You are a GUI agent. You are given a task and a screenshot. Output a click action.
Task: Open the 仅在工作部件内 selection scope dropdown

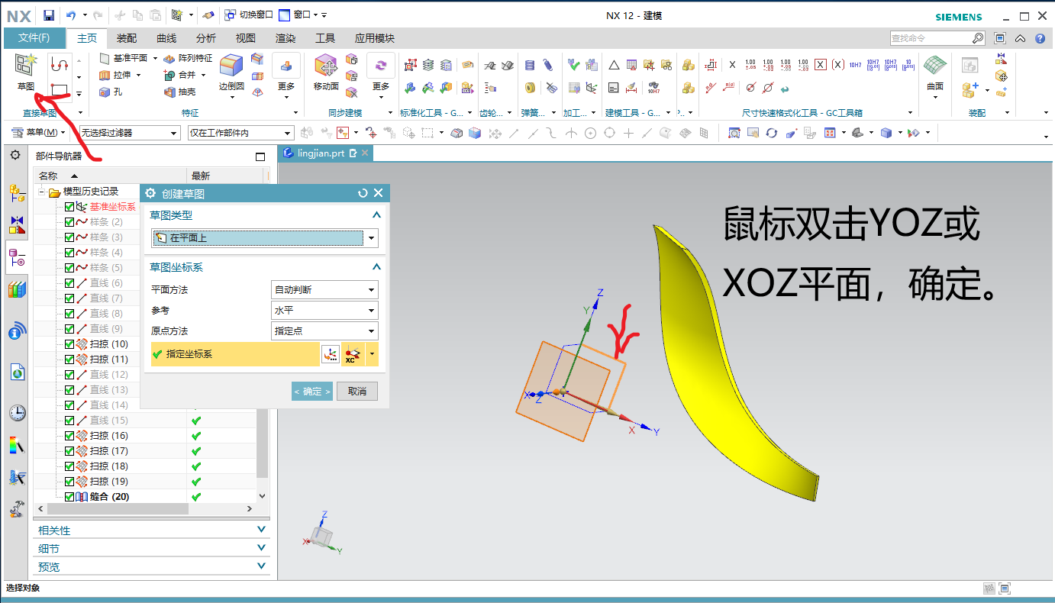240,133
